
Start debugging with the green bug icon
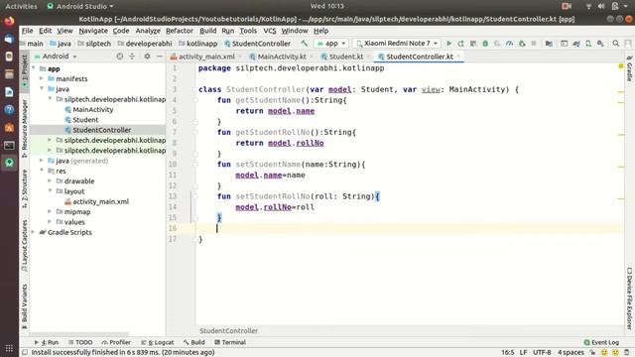pyautogui.click(x=485, y=44)
